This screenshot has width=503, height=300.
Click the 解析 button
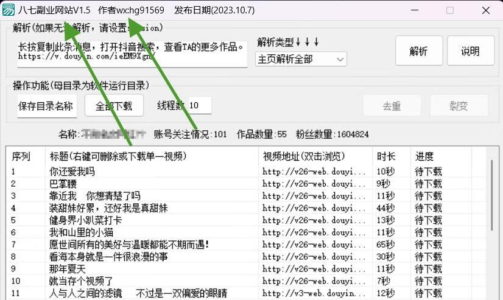pos(419,51)
